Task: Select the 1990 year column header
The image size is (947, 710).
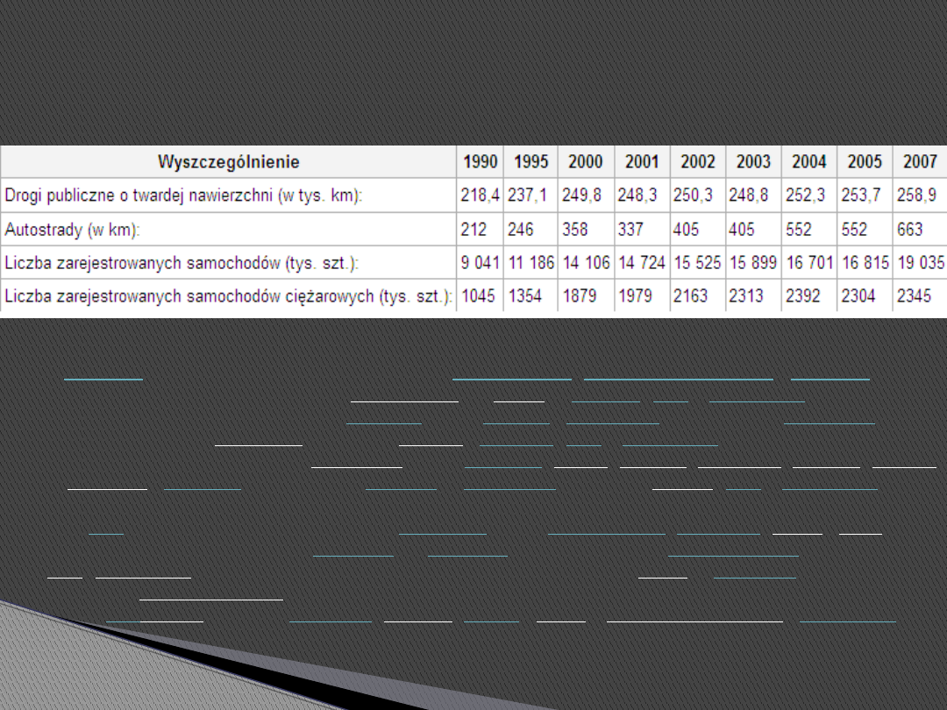Action: pyautogui.click(x=480, y=162)
